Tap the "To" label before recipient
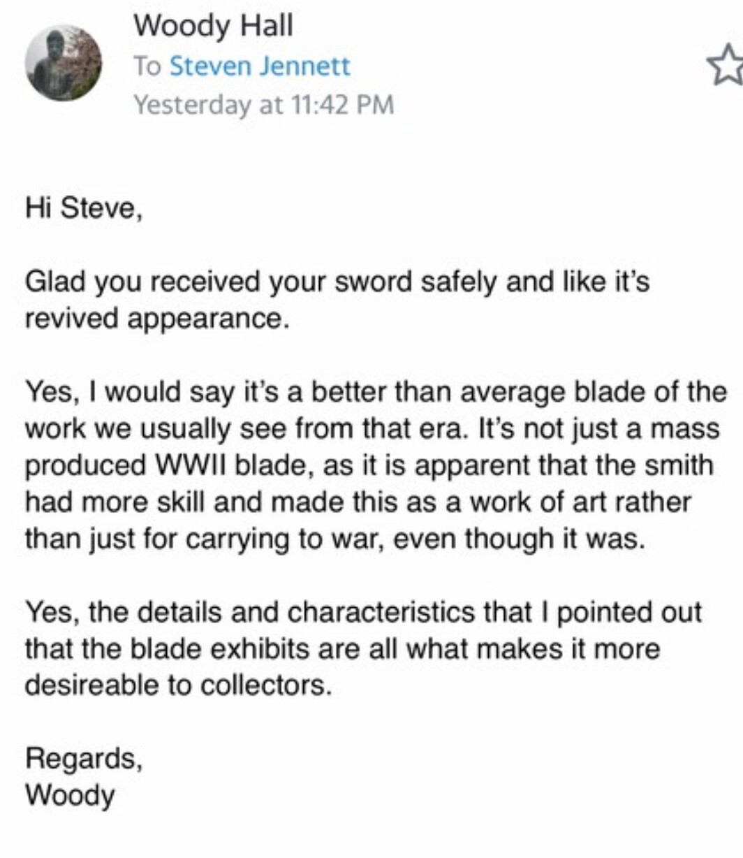This screenshot has height=858, width=743. (x=147, y=66)
